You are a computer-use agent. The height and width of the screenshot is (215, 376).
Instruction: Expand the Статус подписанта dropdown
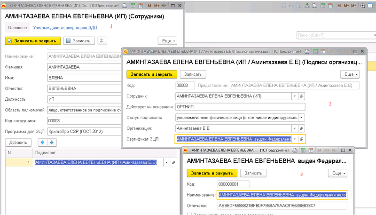pyautogui.click(x=301, y=117)
